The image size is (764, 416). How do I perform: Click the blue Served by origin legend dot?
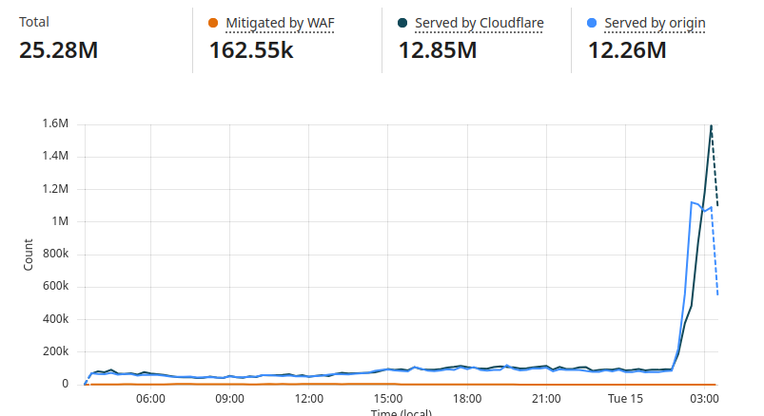[x=593, y=23]
